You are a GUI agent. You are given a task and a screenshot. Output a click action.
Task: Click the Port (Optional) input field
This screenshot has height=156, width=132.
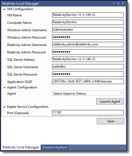coord(88,113)
